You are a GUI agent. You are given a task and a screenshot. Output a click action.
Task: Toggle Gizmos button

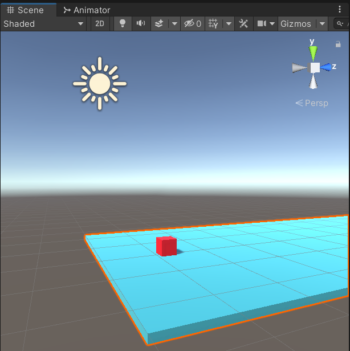(x=296, y=24)
